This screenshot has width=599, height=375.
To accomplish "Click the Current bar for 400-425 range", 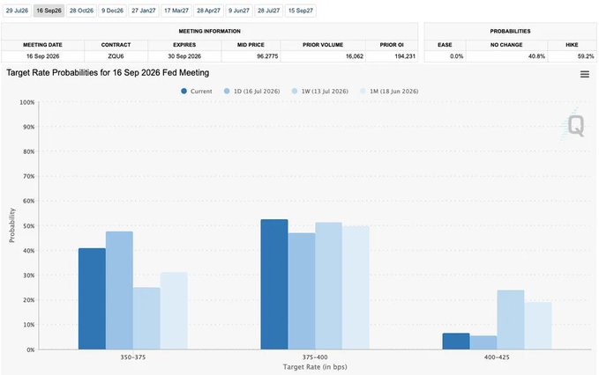I will pos(456,341).
